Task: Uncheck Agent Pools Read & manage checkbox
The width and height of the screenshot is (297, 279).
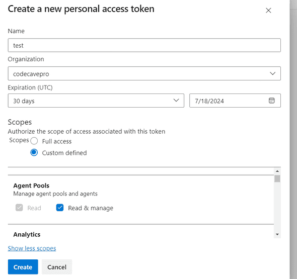Action: click(60, 208)
